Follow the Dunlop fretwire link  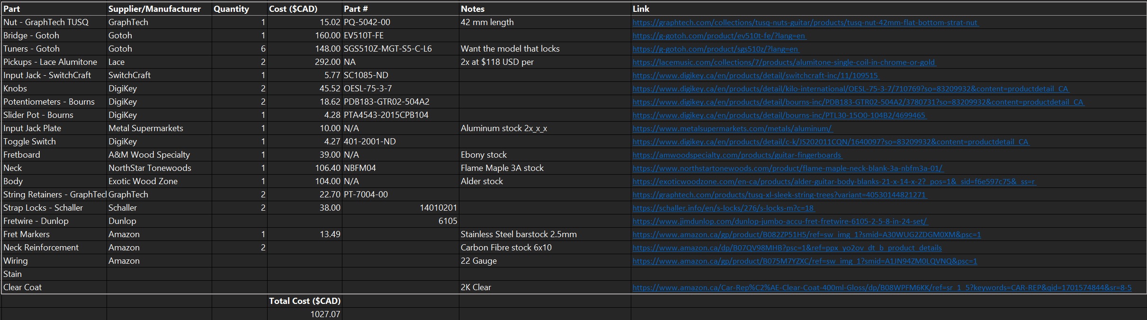point(780,222)
